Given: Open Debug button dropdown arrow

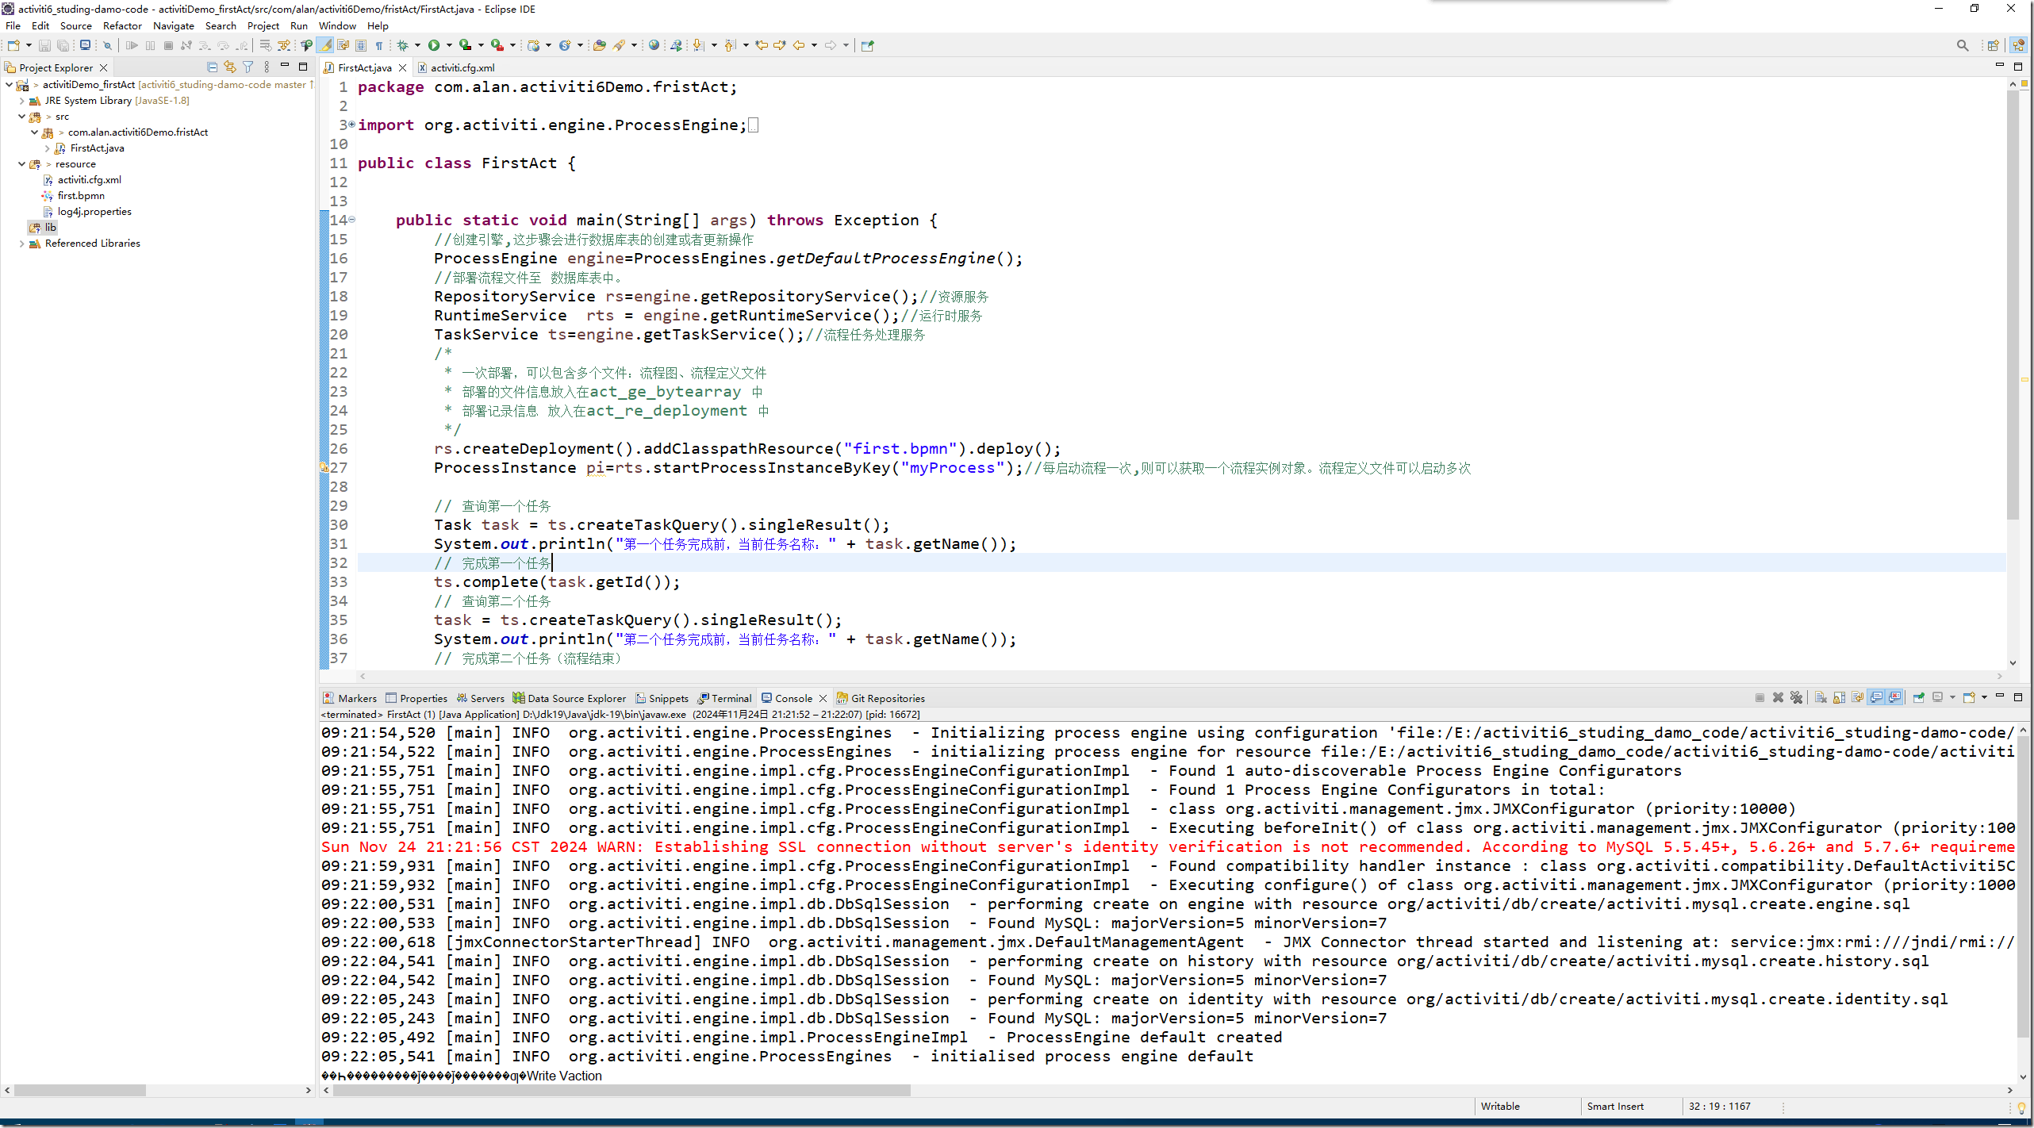Looking at the screenshot, I should pyautogui.click(x=417, y=45).
